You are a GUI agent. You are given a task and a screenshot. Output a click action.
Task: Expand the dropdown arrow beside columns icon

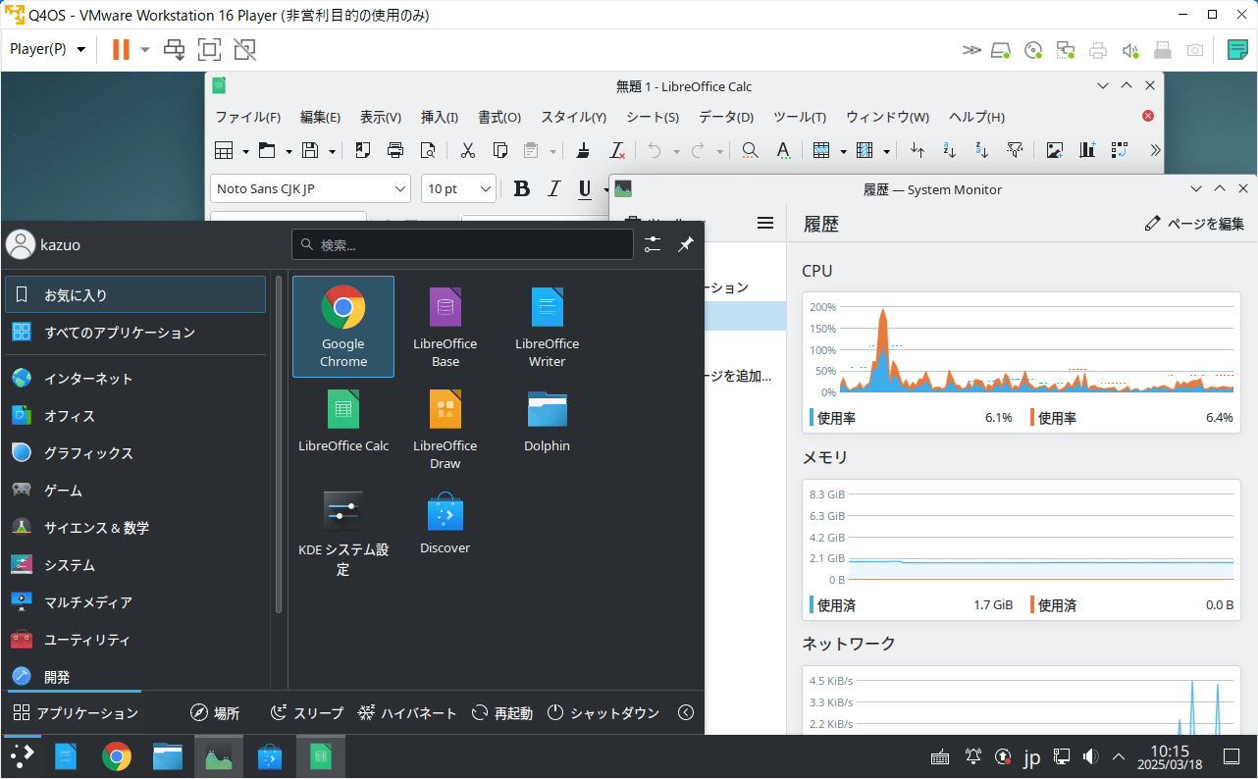pyautogui.click(x=887, y=151)
